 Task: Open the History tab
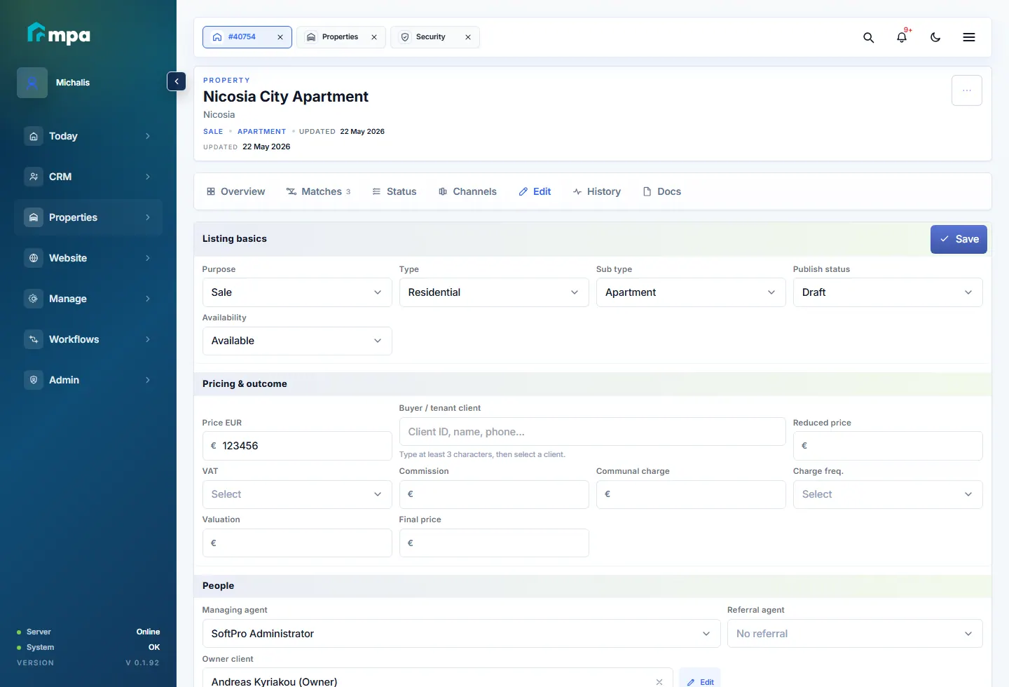coord(597,191)
